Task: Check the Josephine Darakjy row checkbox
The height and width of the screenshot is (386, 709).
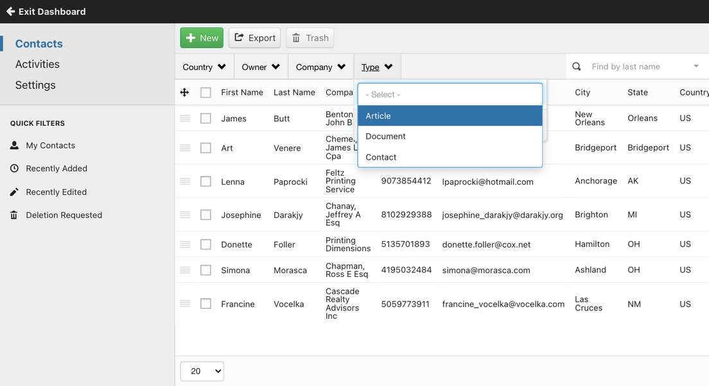Action: [206, 214]
